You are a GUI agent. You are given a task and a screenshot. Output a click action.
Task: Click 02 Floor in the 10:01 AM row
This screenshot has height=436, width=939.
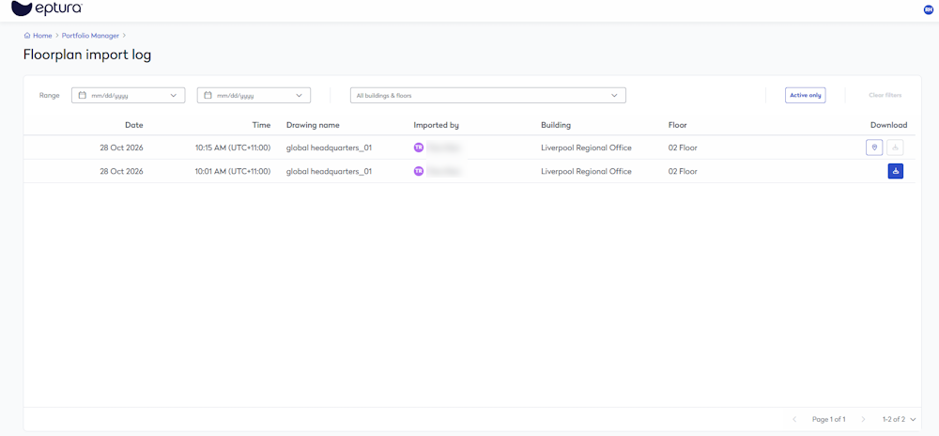click(683, 171)
